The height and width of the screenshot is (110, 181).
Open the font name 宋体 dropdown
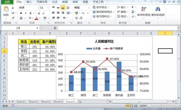(38, 8)
